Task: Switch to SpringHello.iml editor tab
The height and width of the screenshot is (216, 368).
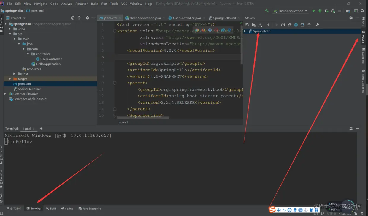Action: point(225,18)
